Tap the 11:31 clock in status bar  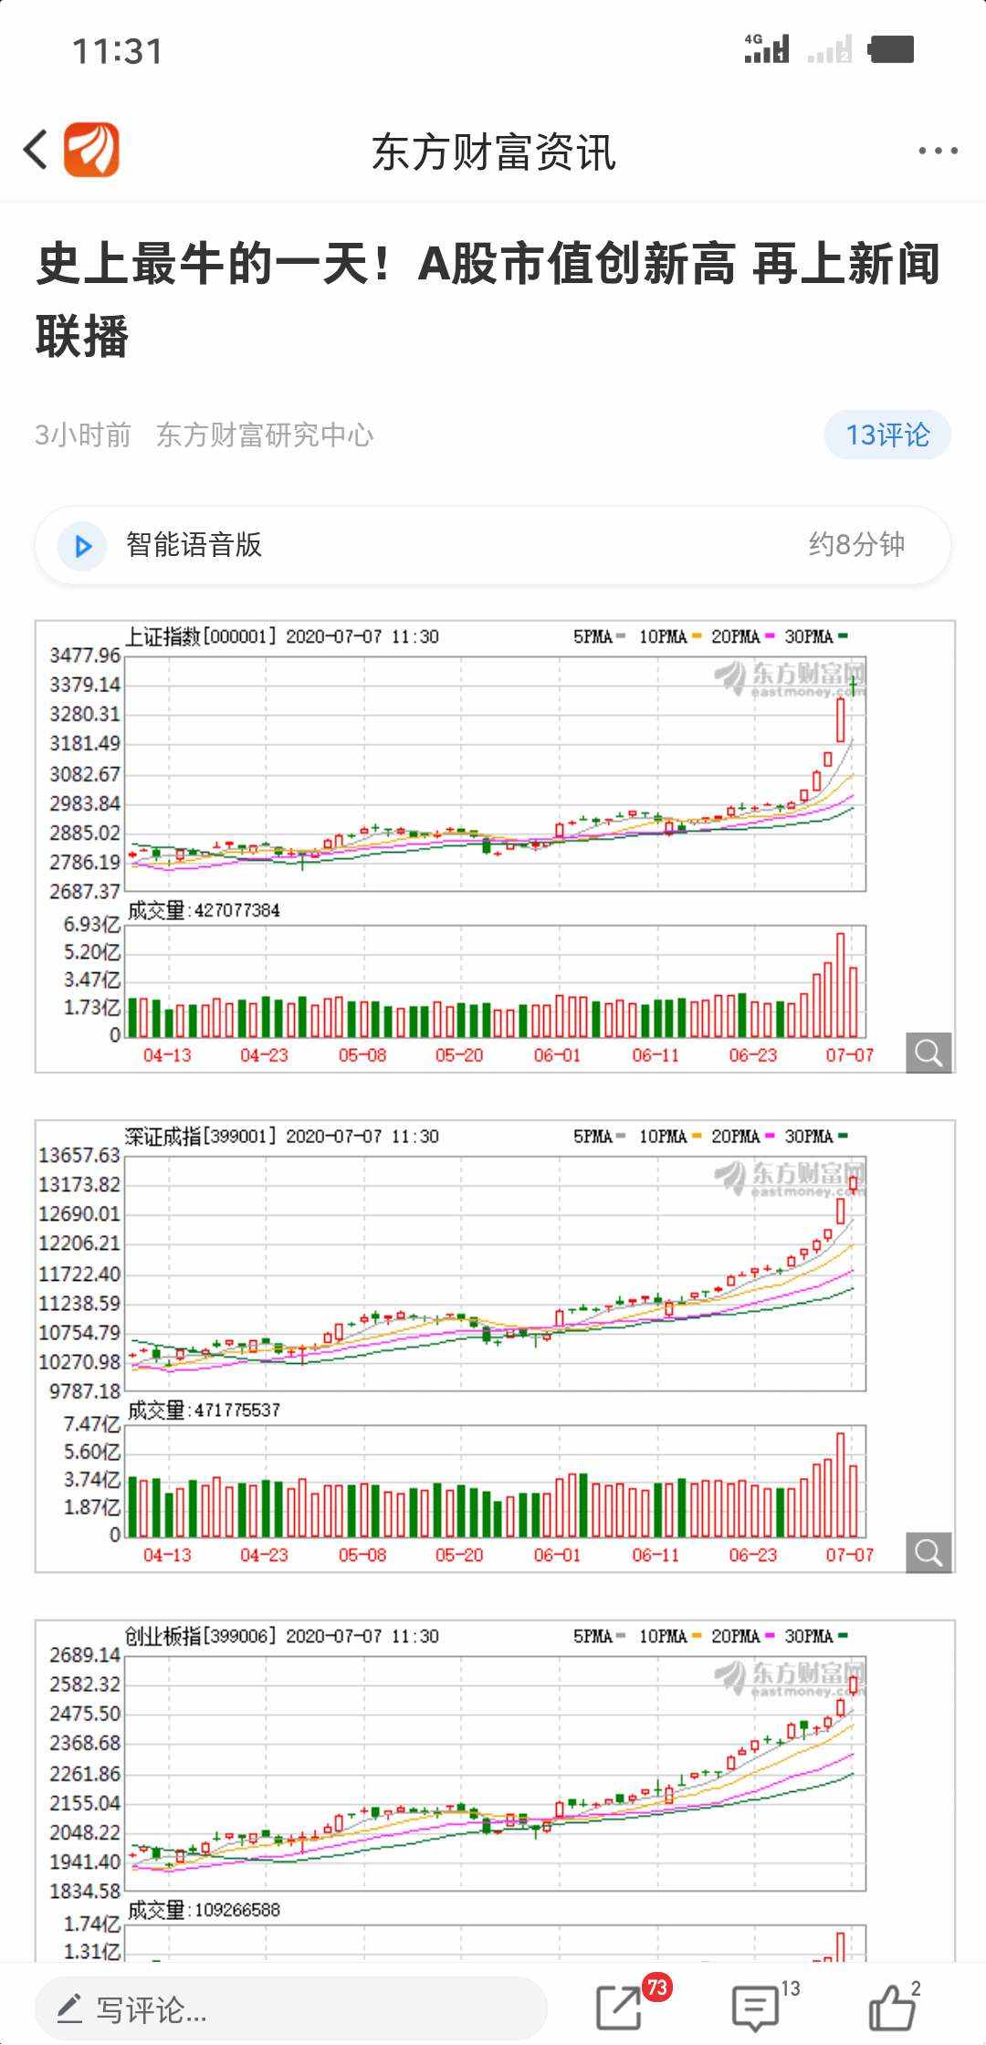(118, 51)
